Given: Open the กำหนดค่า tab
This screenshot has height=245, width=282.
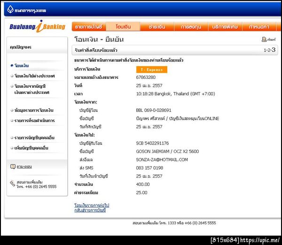Looking at the screenshot, I should [x=259, y=27].
